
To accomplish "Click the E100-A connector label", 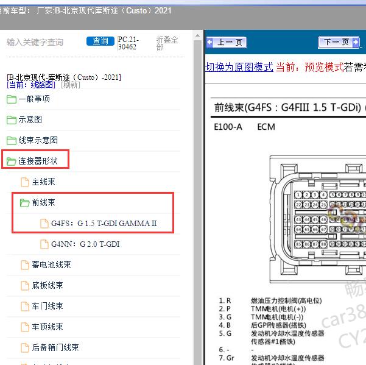I will pos(228,127).
